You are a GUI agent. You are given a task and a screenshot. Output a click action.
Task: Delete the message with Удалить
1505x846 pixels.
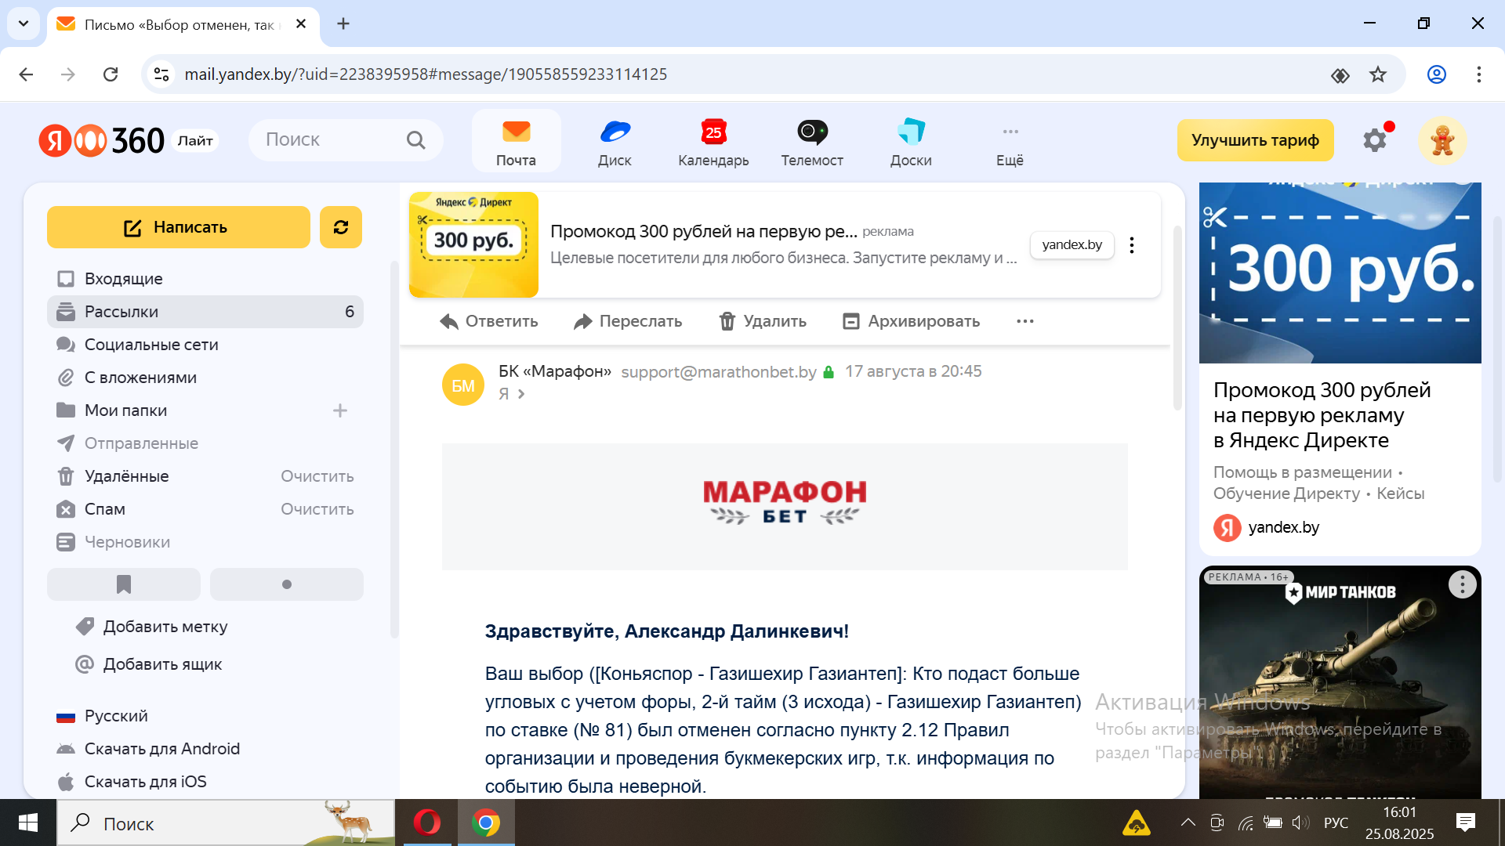pyautogui.click(x=763, y=321)
